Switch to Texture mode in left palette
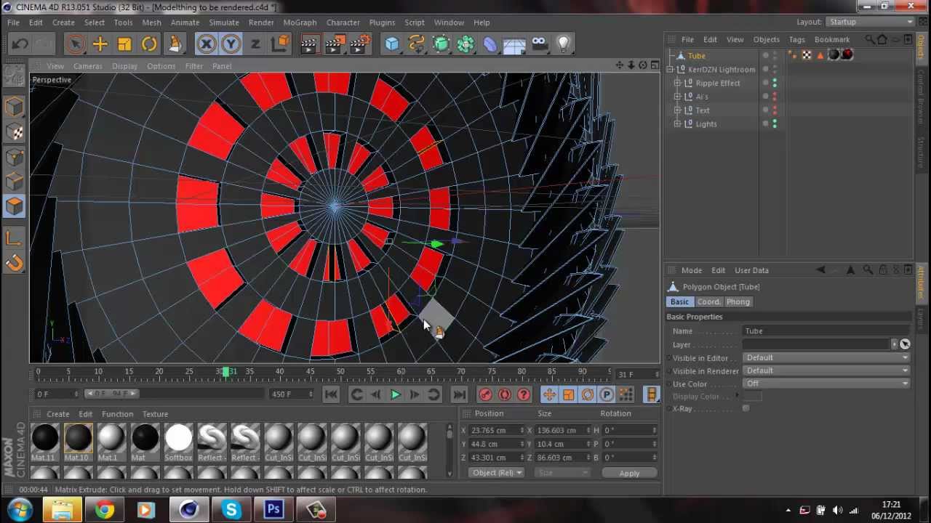The image size is (931, 523). [x=14, y=132]
